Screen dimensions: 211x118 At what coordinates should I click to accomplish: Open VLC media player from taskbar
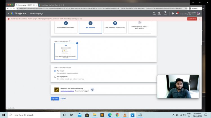(x=125, y=115)
